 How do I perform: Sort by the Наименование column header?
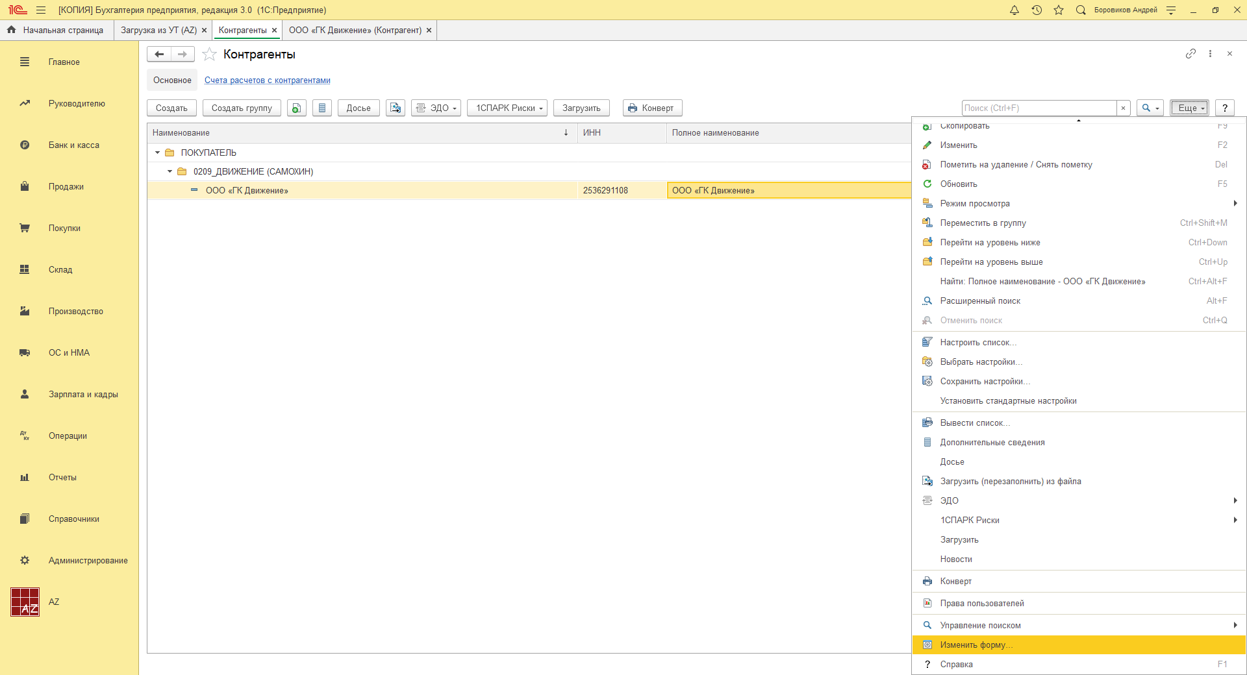point(357,133)
